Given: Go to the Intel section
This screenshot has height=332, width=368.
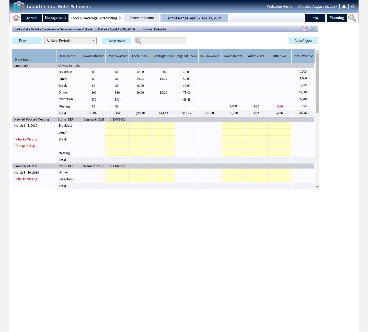Looking at the screenshot, I should coord(315,18).
